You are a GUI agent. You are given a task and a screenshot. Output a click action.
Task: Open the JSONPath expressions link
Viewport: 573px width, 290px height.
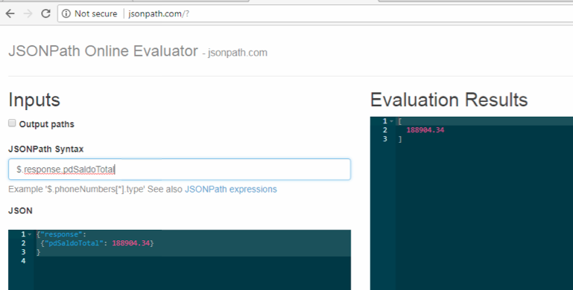(x=230, y=190)
